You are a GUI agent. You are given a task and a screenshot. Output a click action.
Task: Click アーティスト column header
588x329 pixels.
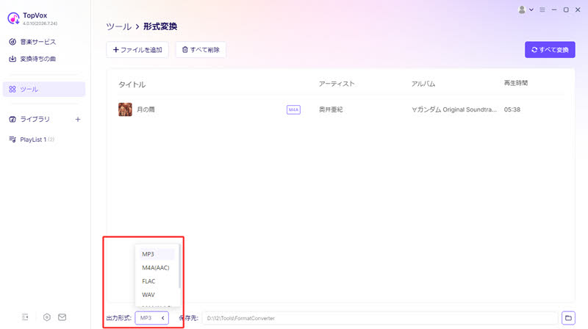[x=337, y=84]
